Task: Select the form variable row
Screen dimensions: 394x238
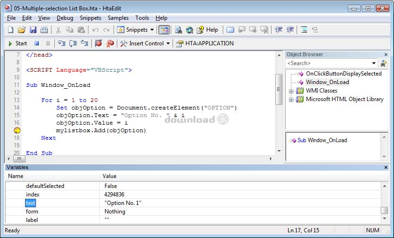Action: [193, 212]
